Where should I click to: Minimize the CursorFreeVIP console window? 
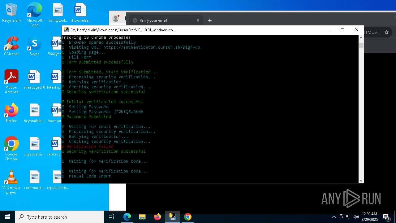click(x=329, y=30)
